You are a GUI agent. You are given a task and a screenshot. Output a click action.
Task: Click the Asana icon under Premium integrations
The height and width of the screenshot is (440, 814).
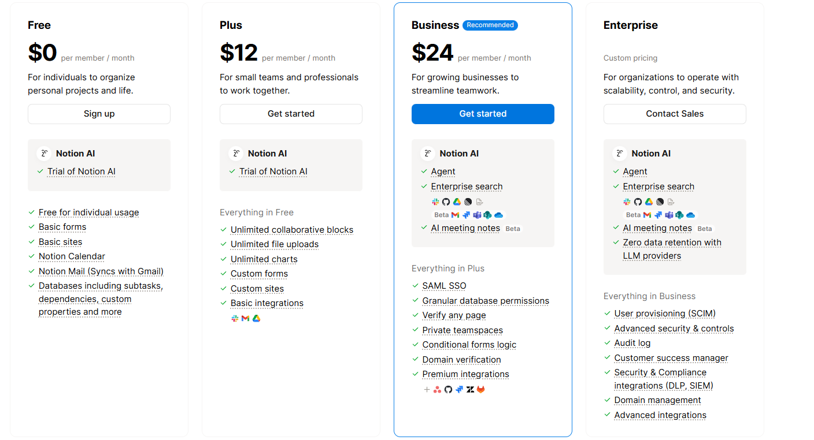click(x=438, y=390)
